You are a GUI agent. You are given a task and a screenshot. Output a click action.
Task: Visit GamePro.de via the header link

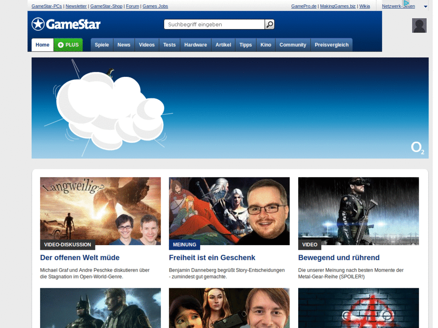coord(304,6)
